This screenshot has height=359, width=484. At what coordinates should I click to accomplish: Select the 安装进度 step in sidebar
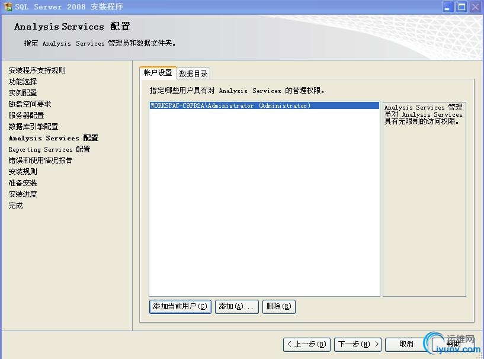[x=23, y=194]
